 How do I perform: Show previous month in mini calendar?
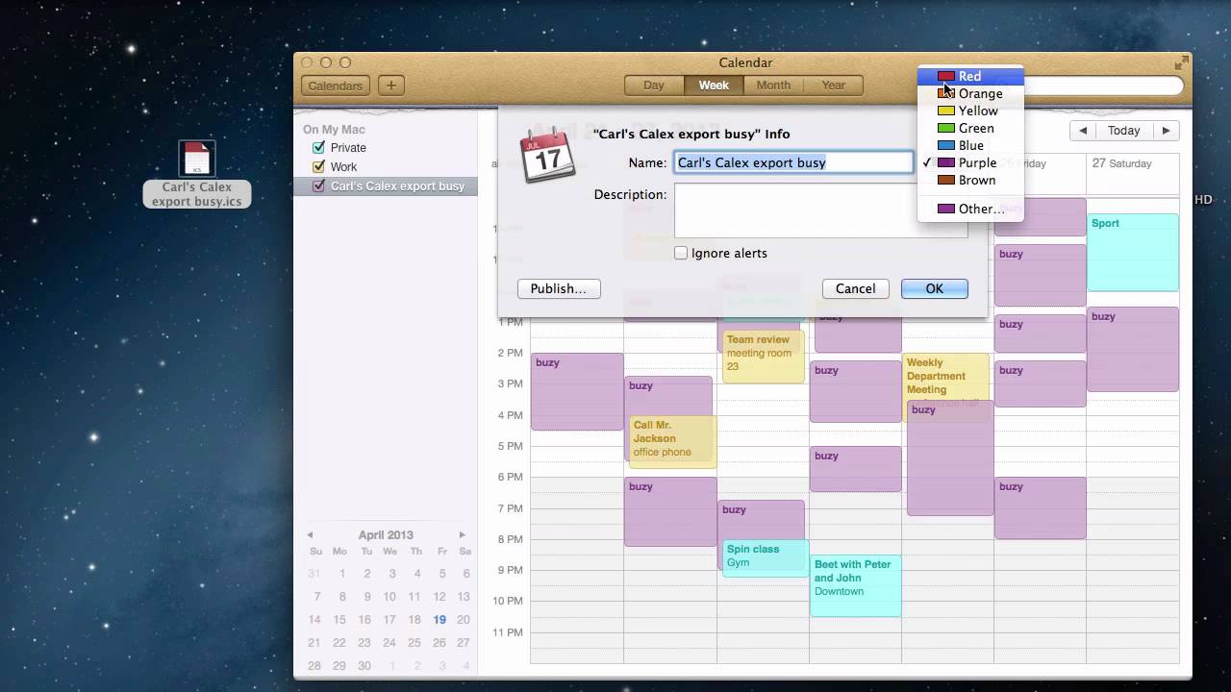(310, 535)
